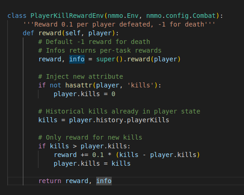Click the line 'player.kills = 0'
This screenshot has height=195, width=244.
(x=85, y=94)
